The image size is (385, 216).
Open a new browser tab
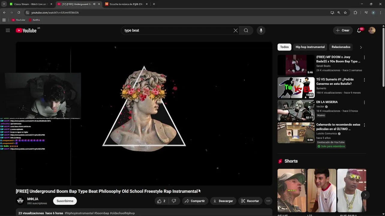coord(154,4)
